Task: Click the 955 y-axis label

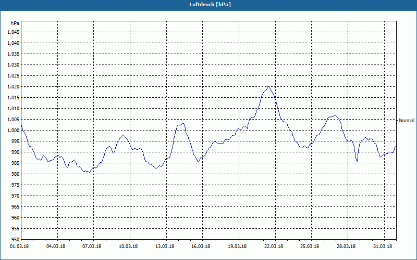Action: pyautogui.click(x=16, y=229)
